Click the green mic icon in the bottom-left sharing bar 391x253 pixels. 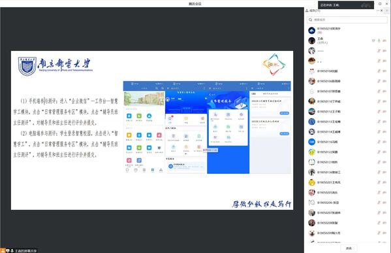(x=12, y=250)
